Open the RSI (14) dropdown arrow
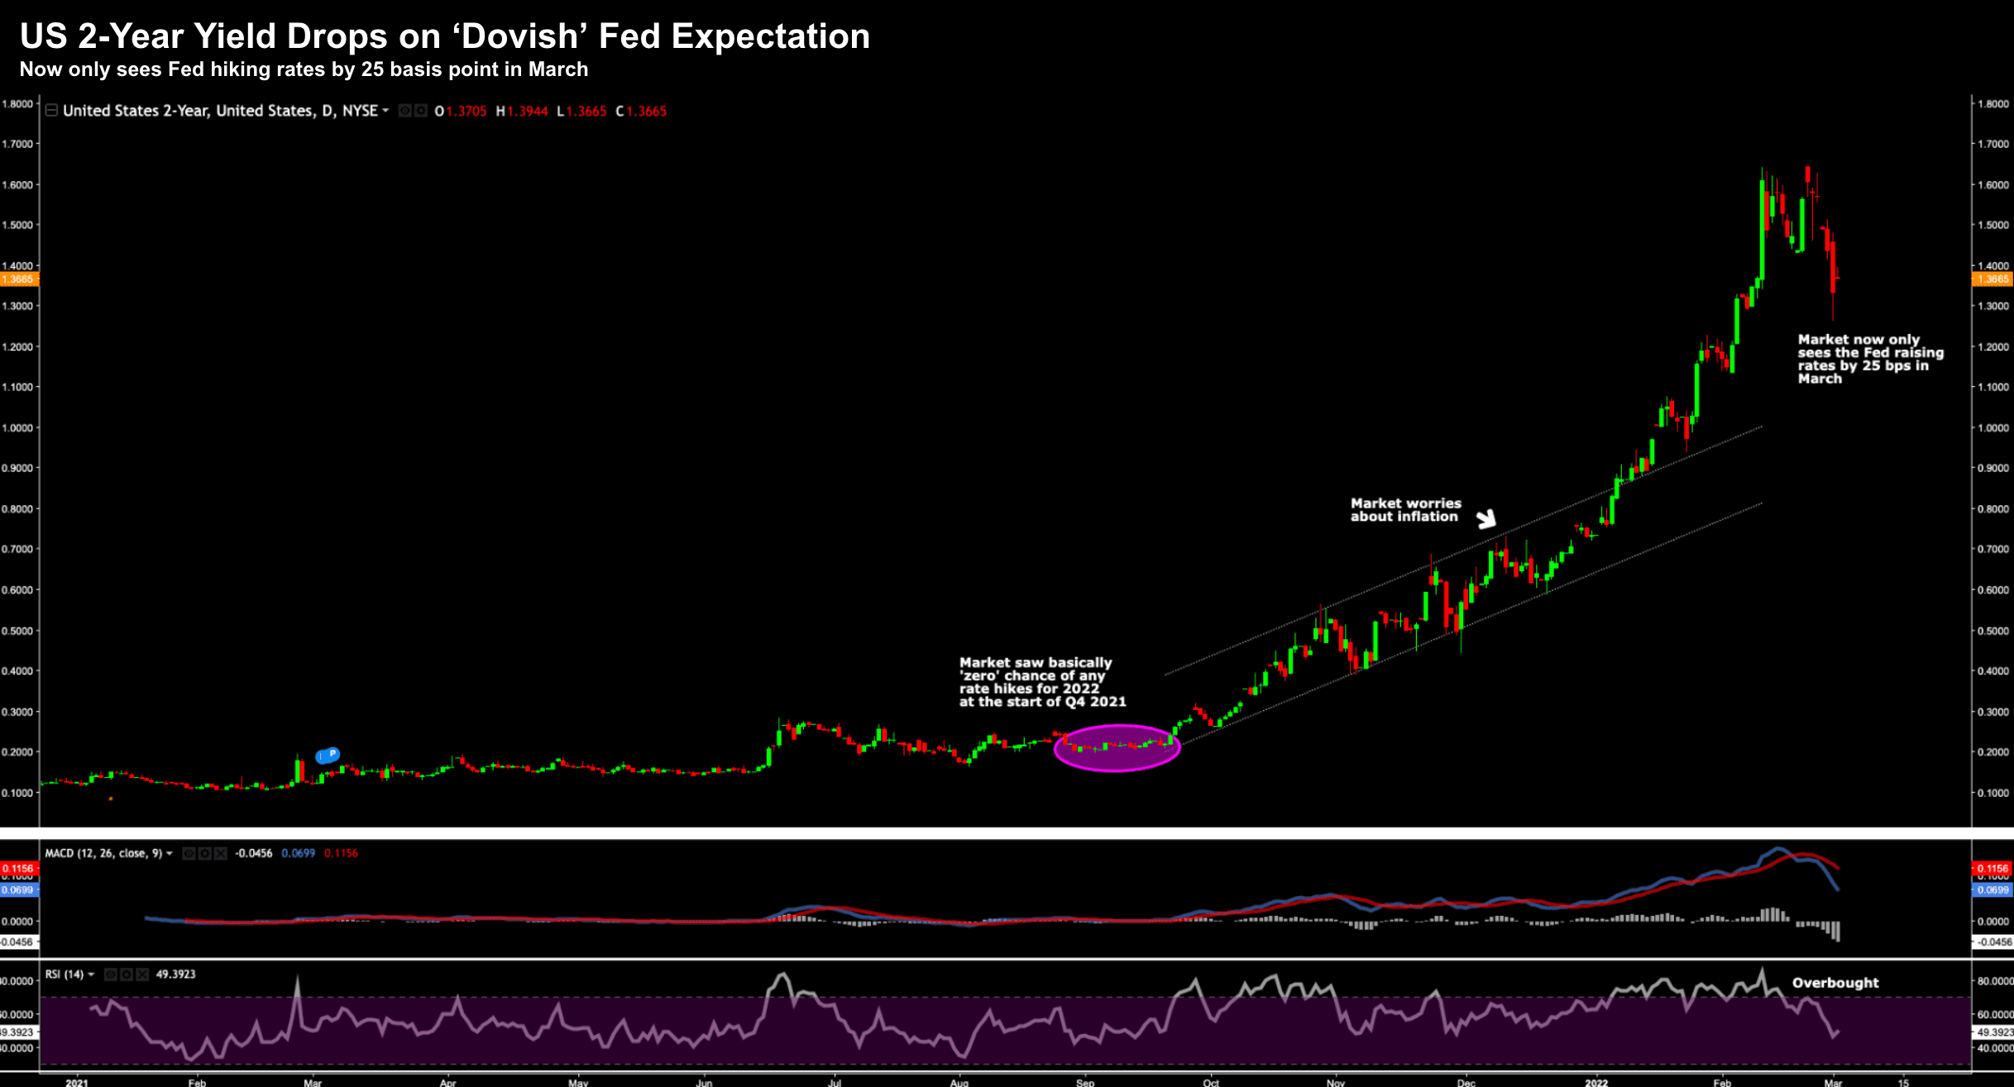Screen dimensions: 2014x1087 pos(91,975)
